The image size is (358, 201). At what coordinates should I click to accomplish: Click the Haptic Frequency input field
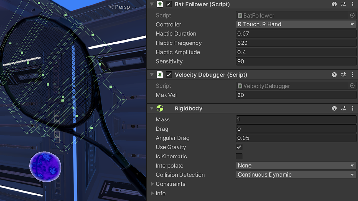point(296,43)
